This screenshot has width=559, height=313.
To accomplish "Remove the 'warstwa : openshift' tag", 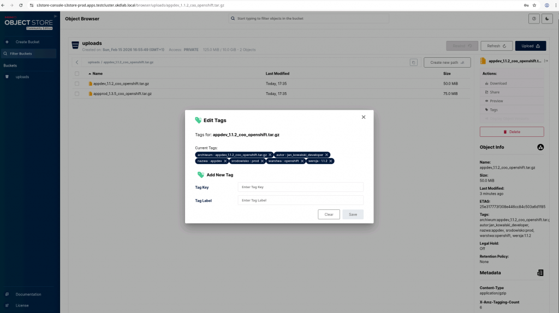I will pyautogui.click(x=302, y=161).
